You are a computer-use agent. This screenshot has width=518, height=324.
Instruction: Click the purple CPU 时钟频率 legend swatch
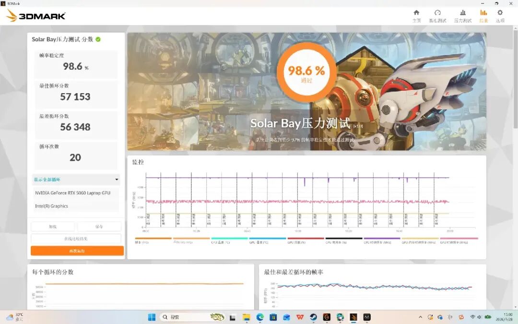382,238
